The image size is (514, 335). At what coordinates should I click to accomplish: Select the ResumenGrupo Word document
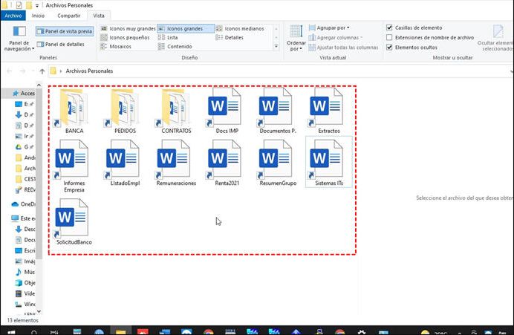[x=278, y=163]
